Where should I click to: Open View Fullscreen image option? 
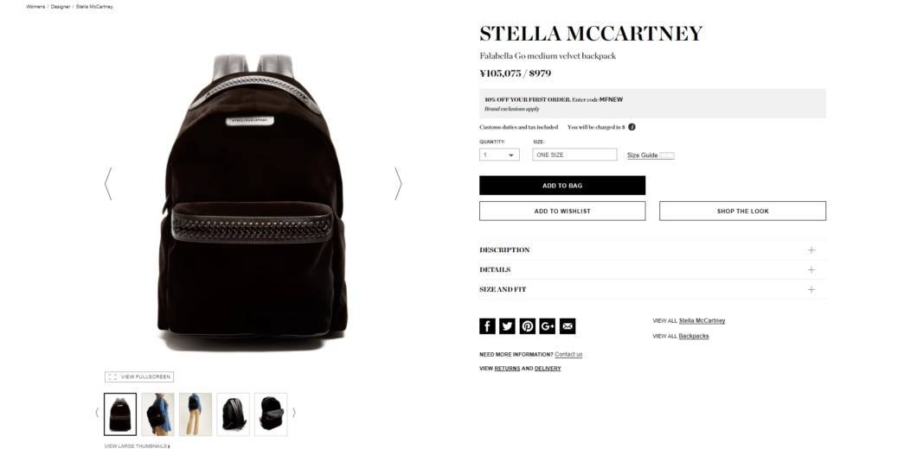[x=139, y=376]
